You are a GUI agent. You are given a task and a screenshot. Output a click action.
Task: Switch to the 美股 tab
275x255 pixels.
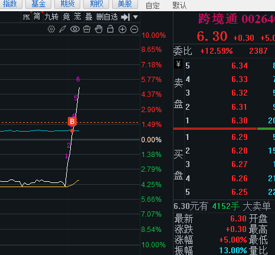coord(125,4)
